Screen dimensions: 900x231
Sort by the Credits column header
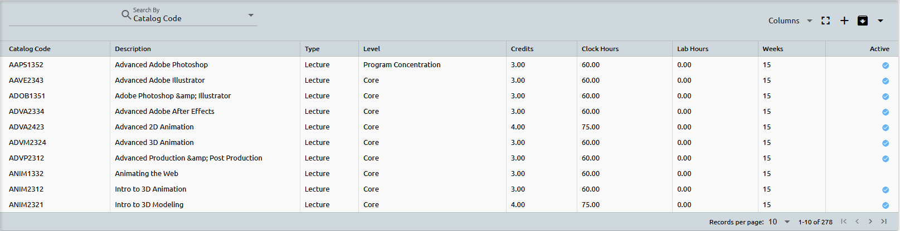point(522,49)
